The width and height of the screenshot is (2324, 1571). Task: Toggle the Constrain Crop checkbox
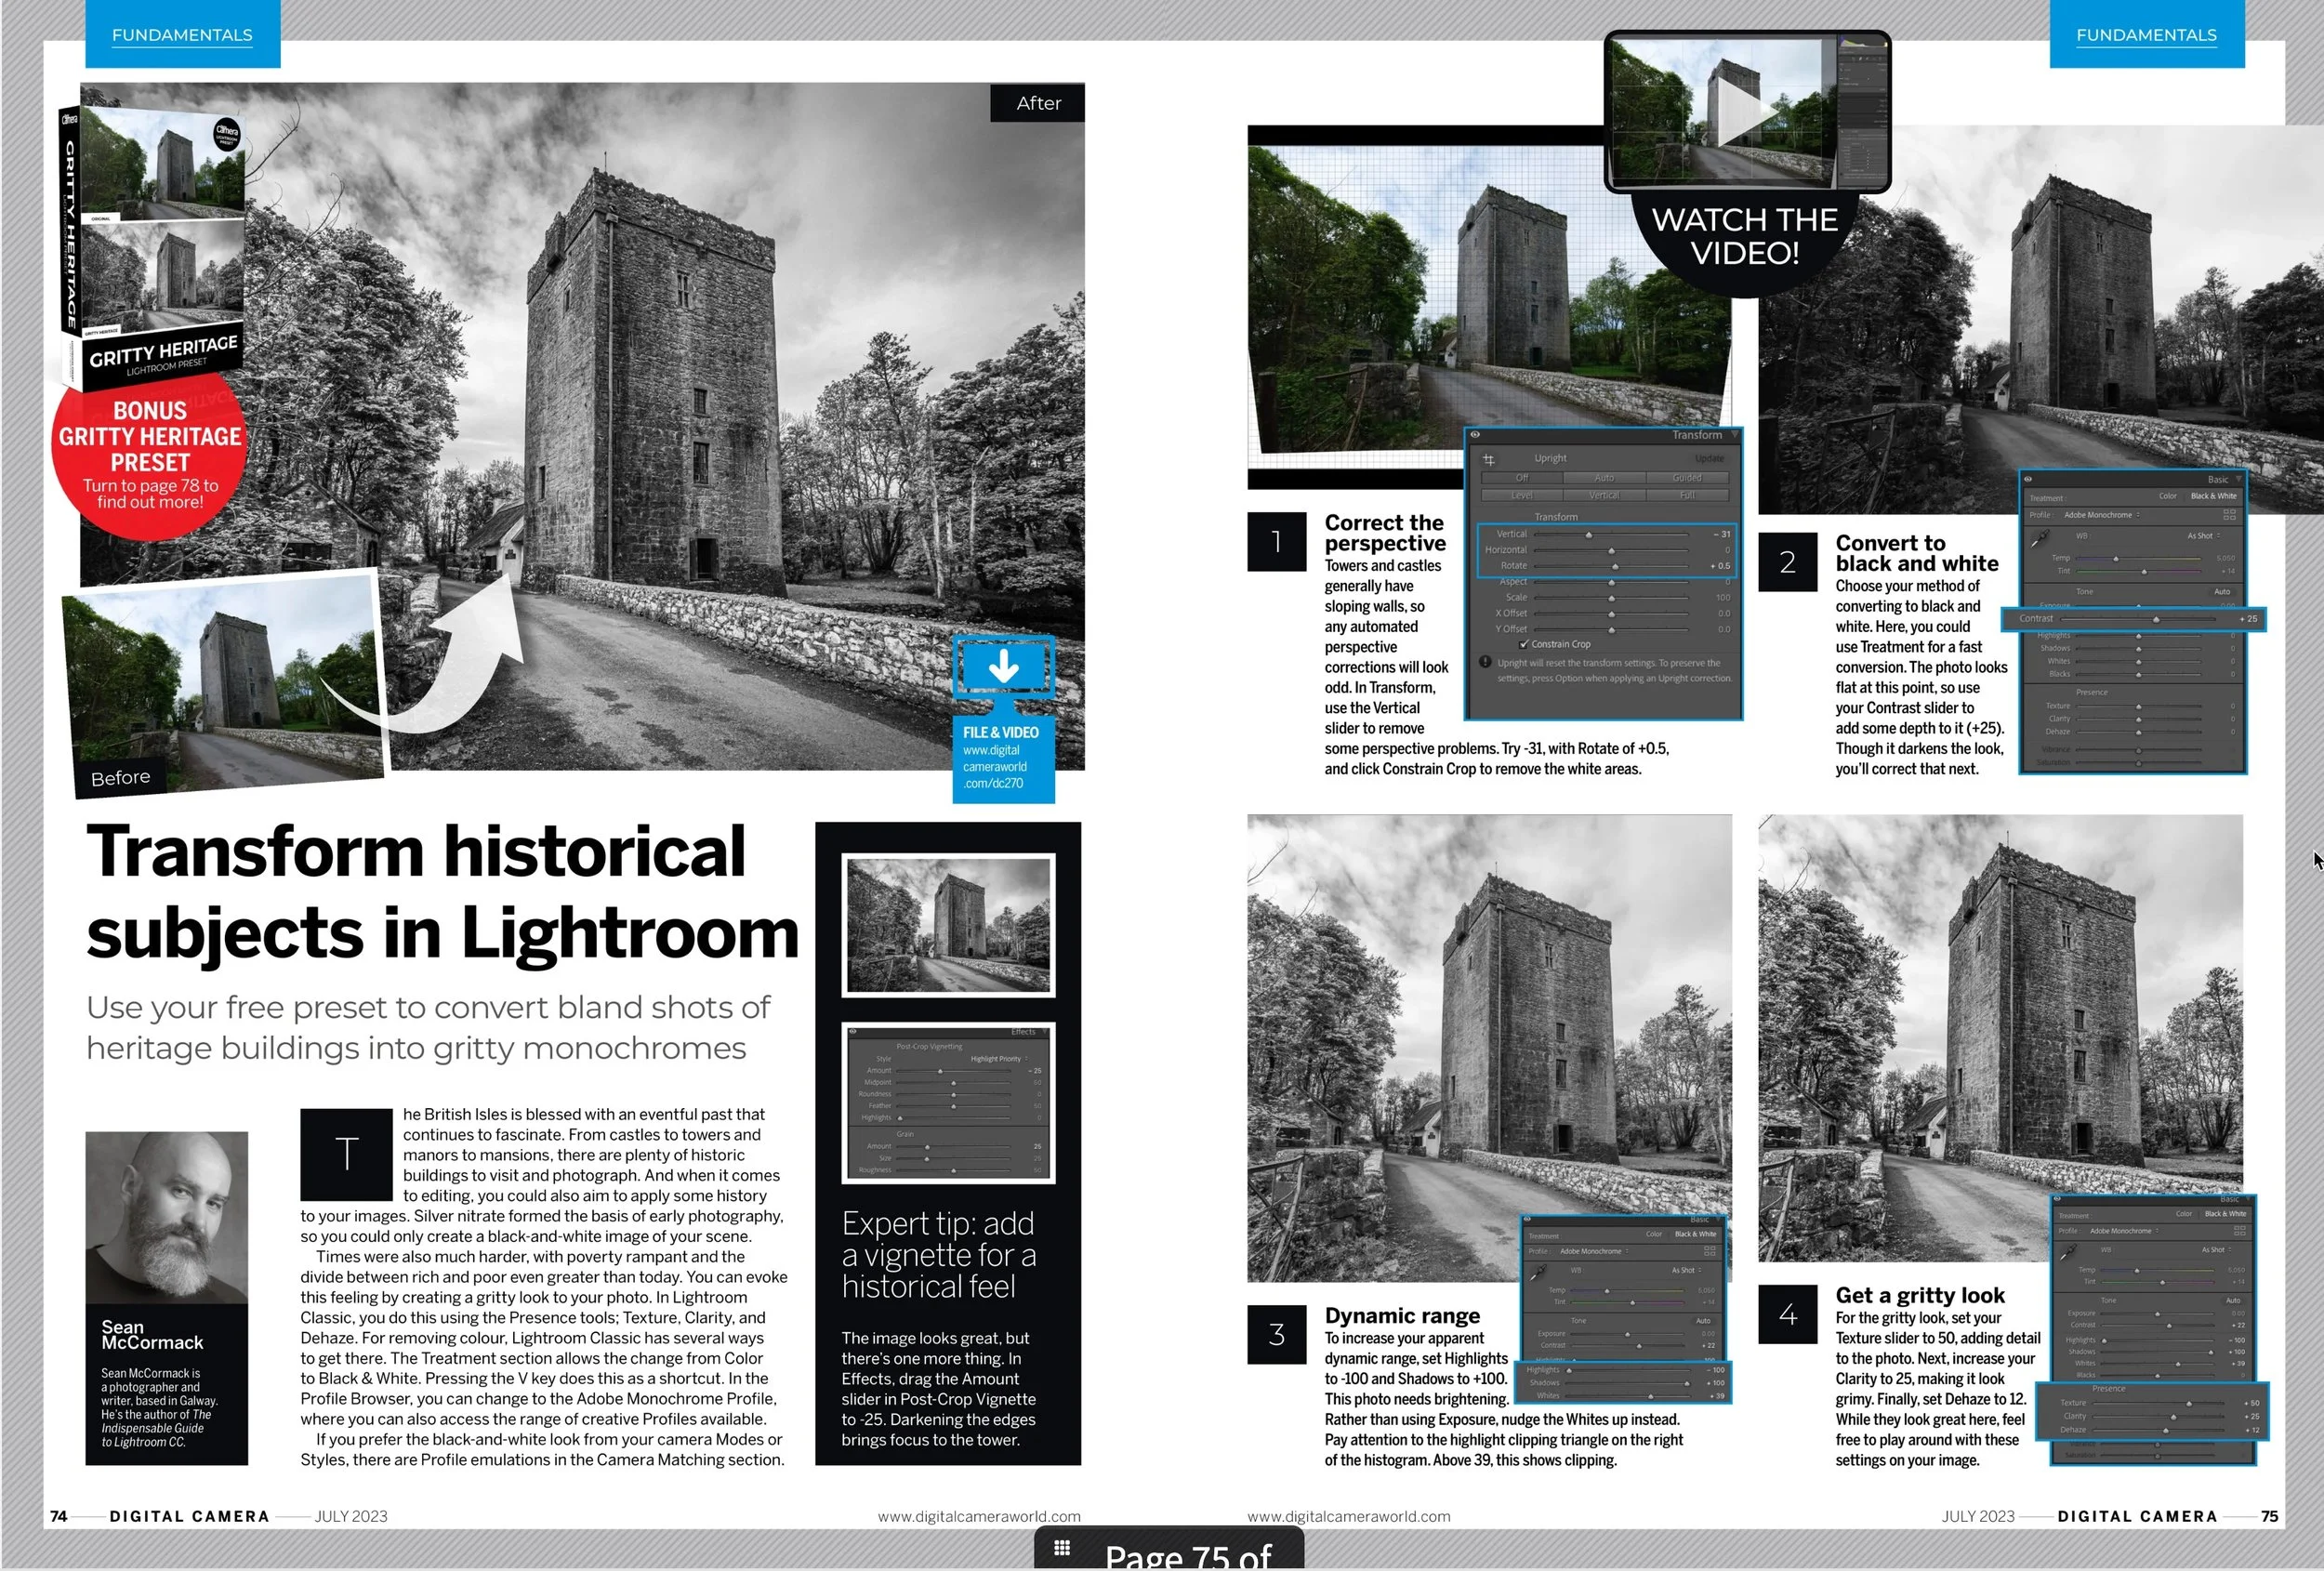click(1523, 644)
